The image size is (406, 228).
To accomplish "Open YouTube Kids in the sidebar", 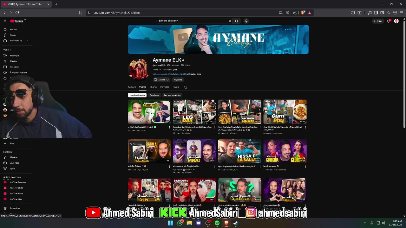I will coord(16,199).
